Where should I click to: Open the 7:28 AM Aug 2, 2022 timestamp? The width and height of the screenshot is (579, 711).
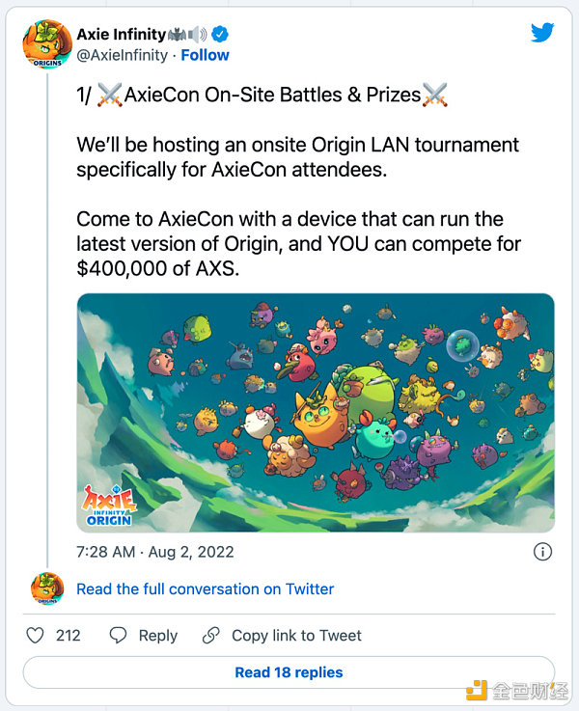tap(155, 553)
